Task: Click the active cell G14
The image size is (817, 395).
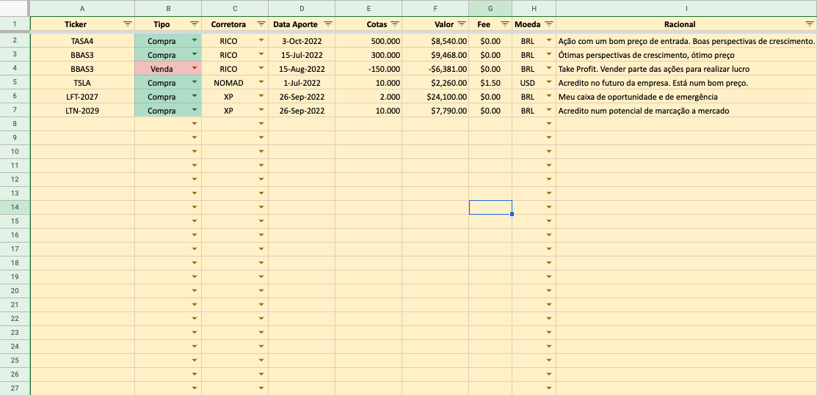Action: click(490, 207)
